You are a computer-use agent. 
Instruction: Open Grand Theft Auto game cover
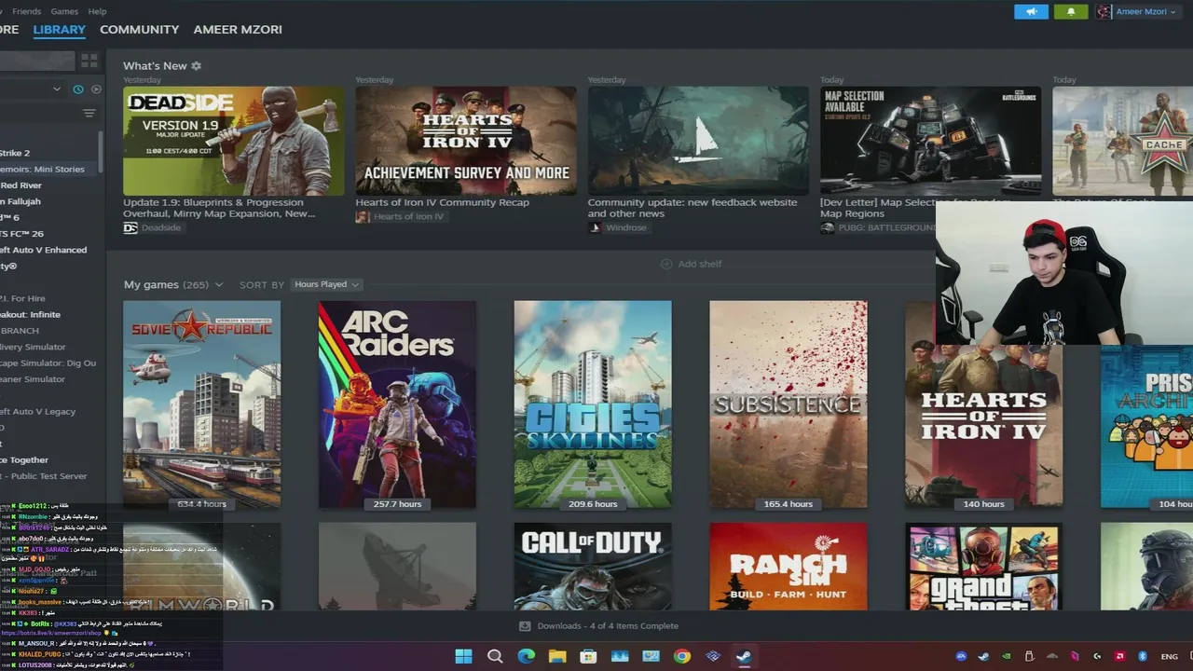(x=983, y=566)
